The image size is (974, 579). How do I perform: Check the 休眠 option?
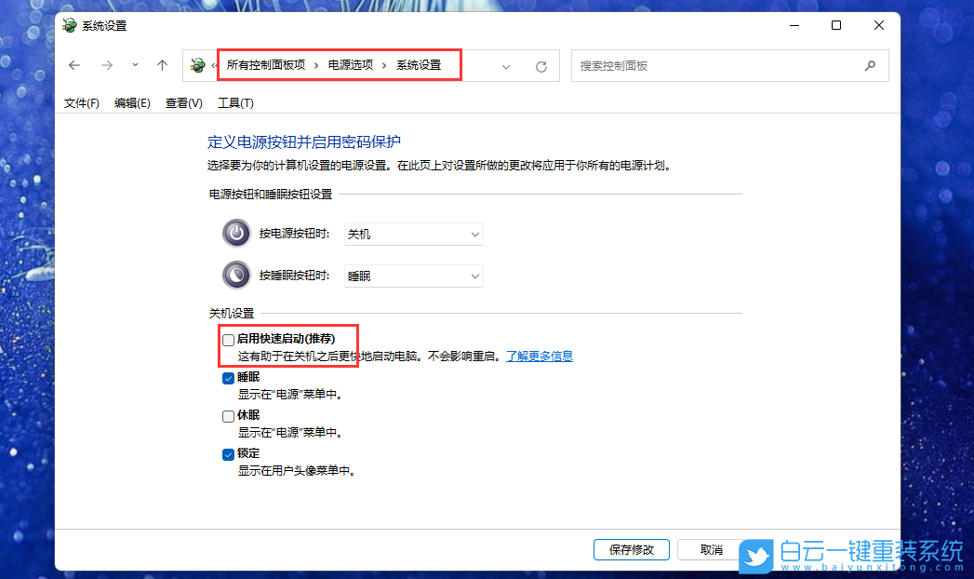click(228, 415)
